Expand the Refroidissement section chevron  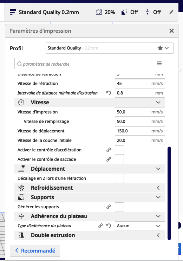click(158, 188)
